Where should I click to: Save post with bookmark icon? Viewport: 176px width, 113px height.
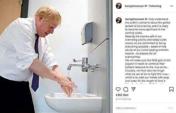171,89
